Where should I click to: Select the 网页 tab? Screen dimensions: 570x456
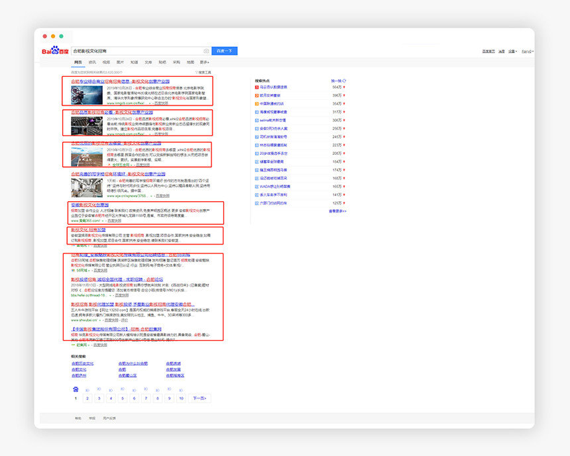(x=78, y=62)
